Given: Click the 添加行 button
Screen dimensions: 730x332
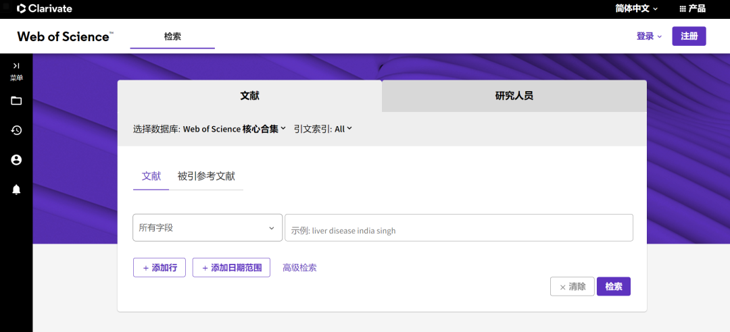Looking at the screenshot, I should [x=160, y=268].
